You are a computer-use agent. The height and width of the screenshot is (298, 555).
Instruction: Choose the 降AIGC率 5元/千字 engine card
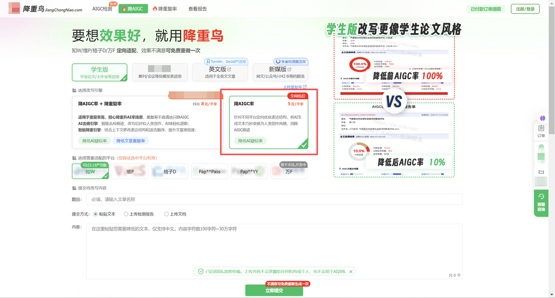269,122
